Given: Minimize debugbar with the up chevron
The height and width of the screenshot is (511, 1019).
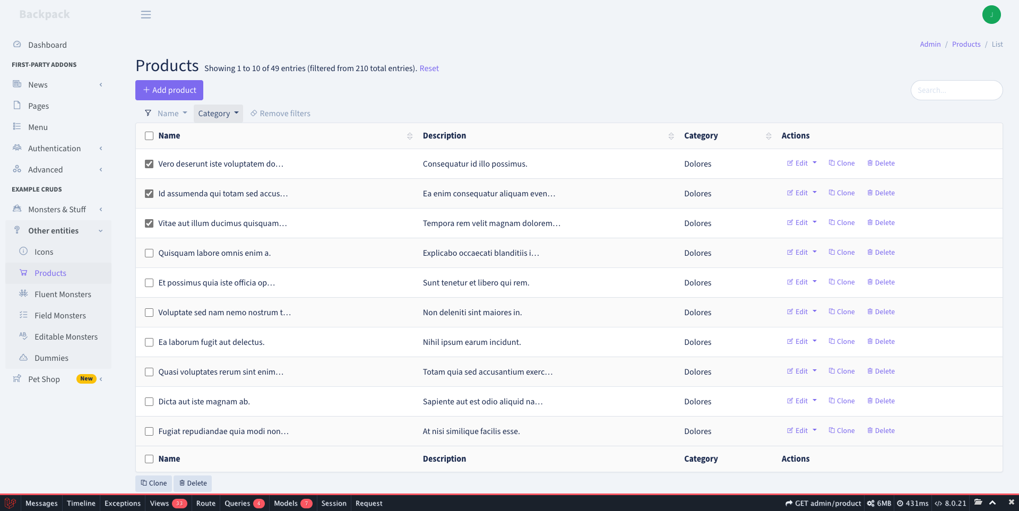Looking at the screenshot, I should [x=992, y=503].
